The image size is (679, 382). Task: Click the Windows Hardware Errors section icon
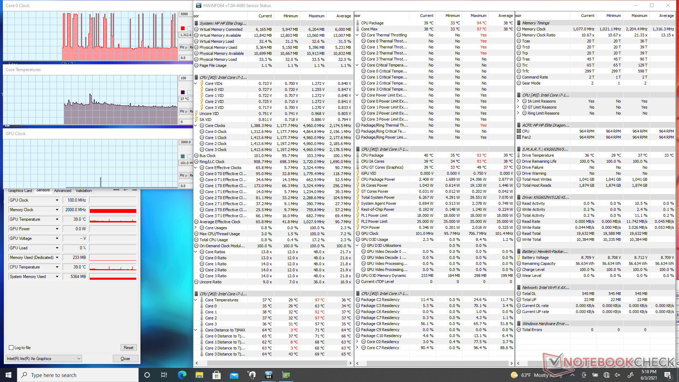point(519,324)
